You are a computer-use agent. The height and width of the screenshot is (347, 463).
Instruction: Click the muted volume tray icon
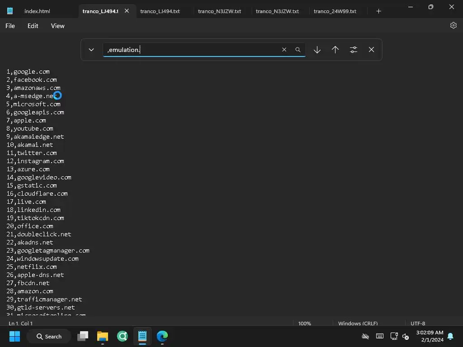tap(406, 336)
